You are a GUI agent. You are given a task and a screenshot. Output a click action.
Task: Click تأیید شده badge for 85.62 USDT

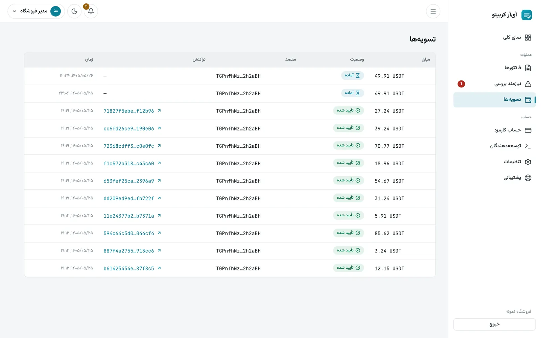coord(348,233)
